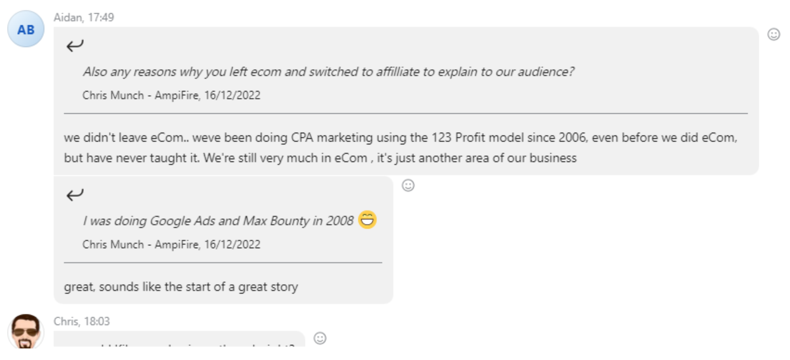Image resolution: width=790 pixels, height=360 pixels.
Task: Click Chris's partially visible message bubble
Action: [179, 341]
